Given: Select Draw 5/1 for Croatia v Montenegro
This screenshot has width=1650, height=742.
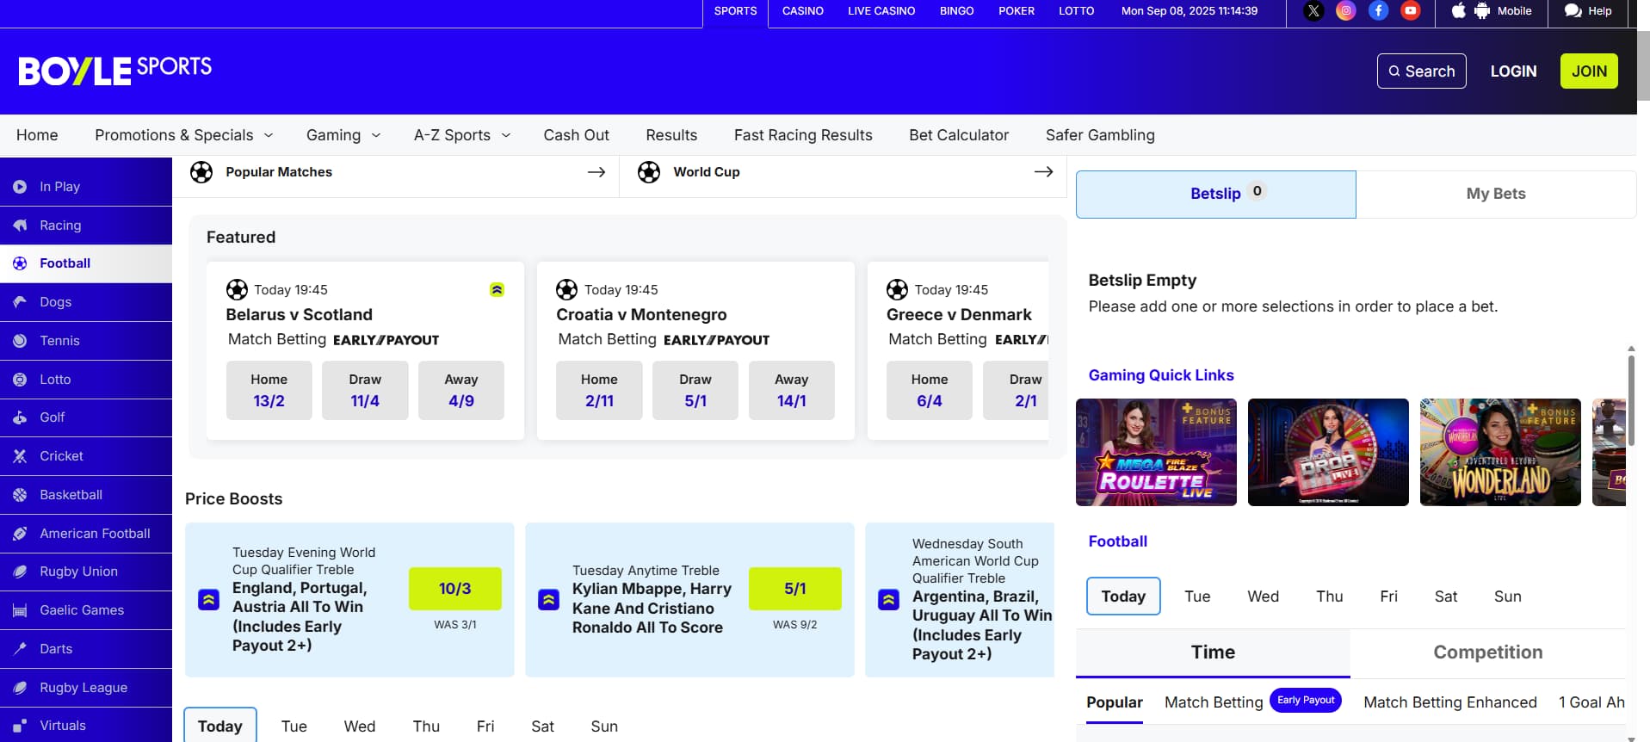Looking at the screenshot, I should [x=695, y=391].
